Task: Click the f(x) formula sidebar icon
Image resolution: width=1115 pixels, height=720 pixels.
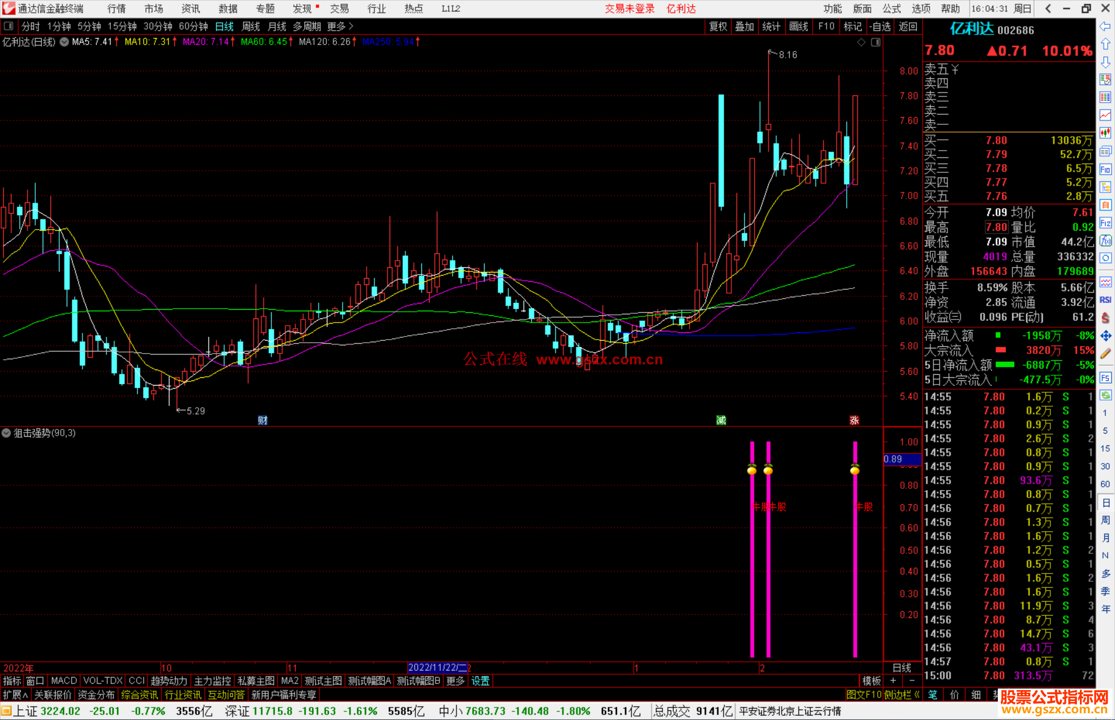Action: point(1105,241)
